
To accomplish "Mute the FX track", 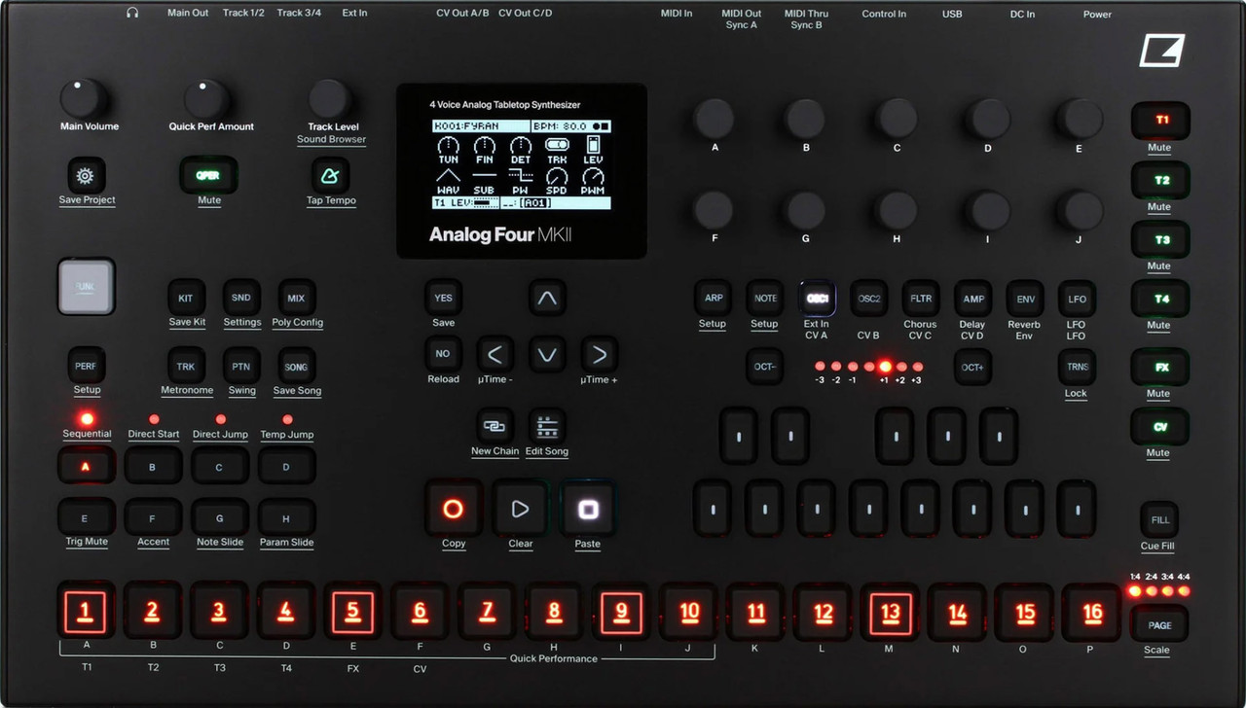I will click(x=1159, y=368).
